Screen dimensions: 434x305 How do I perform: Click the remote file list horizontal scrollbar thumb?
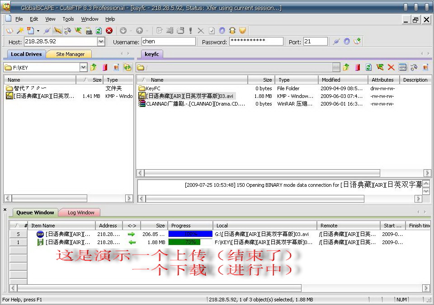tap(262, 173)
